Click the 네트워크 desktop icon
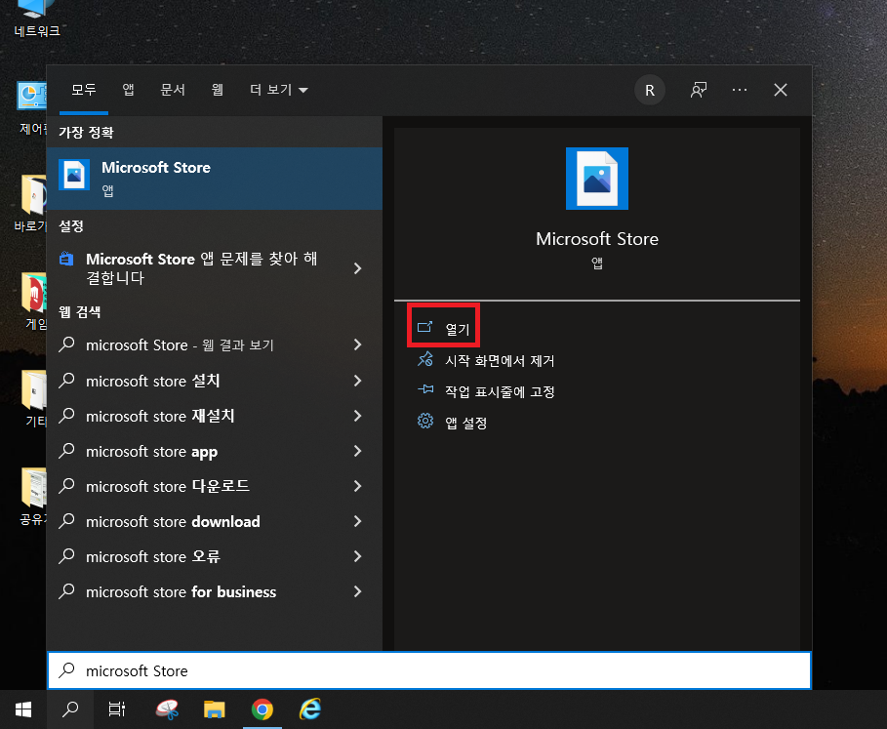Viewport: 887px width, 729px height. point(37,20)
